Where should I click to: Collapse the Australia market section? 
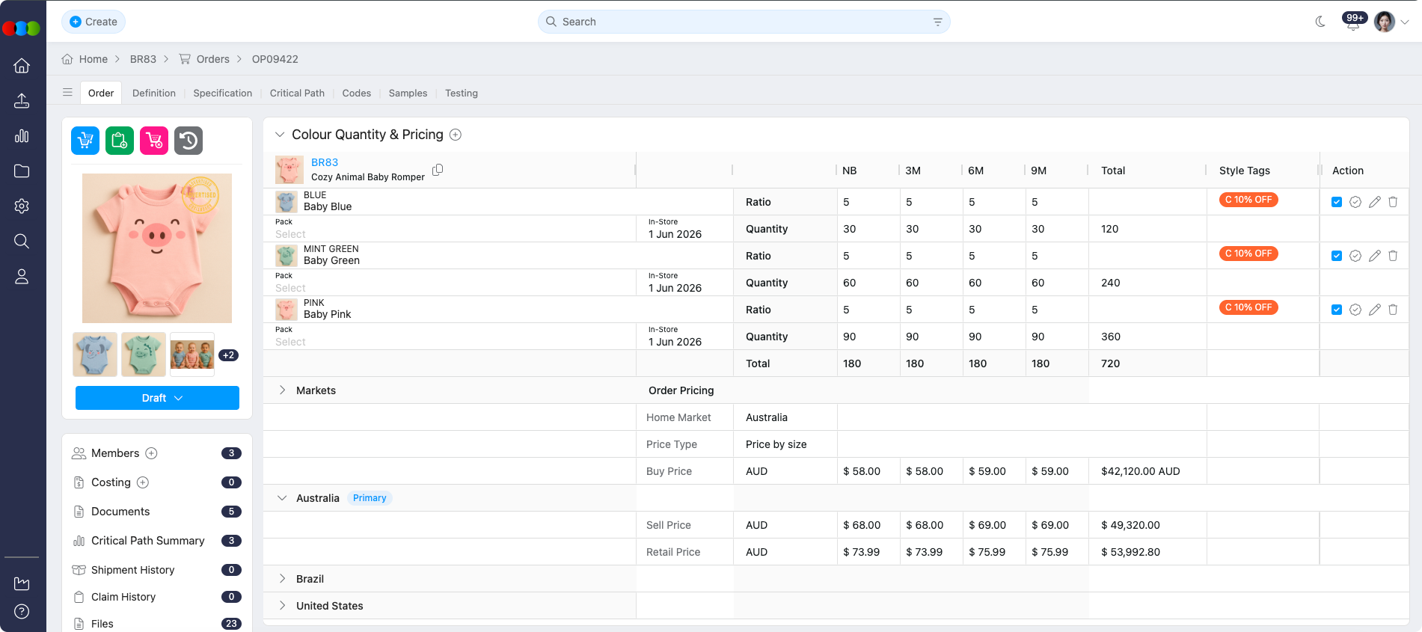282,498
